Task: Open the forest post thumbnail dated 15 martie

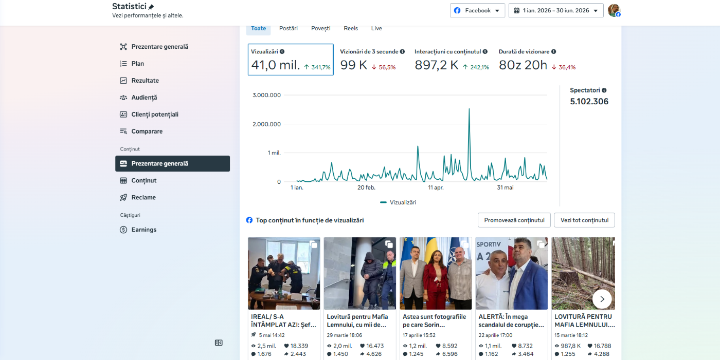Action: pos(583,273)
